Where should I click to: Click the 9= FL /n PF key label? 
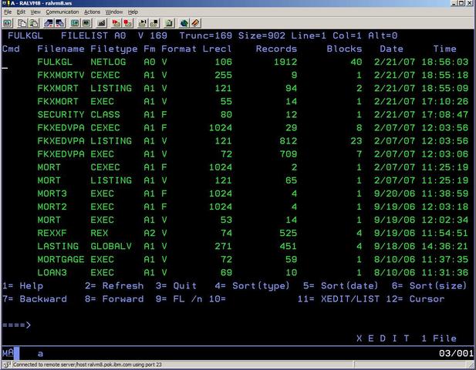(179, 299)
